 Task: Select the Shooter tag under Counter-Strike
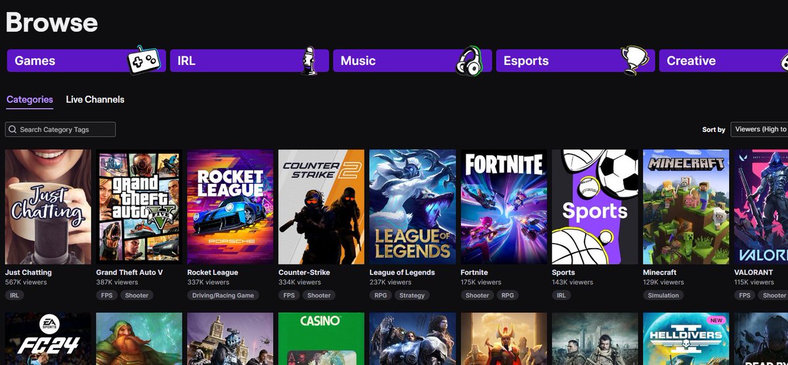pos(319,295)
